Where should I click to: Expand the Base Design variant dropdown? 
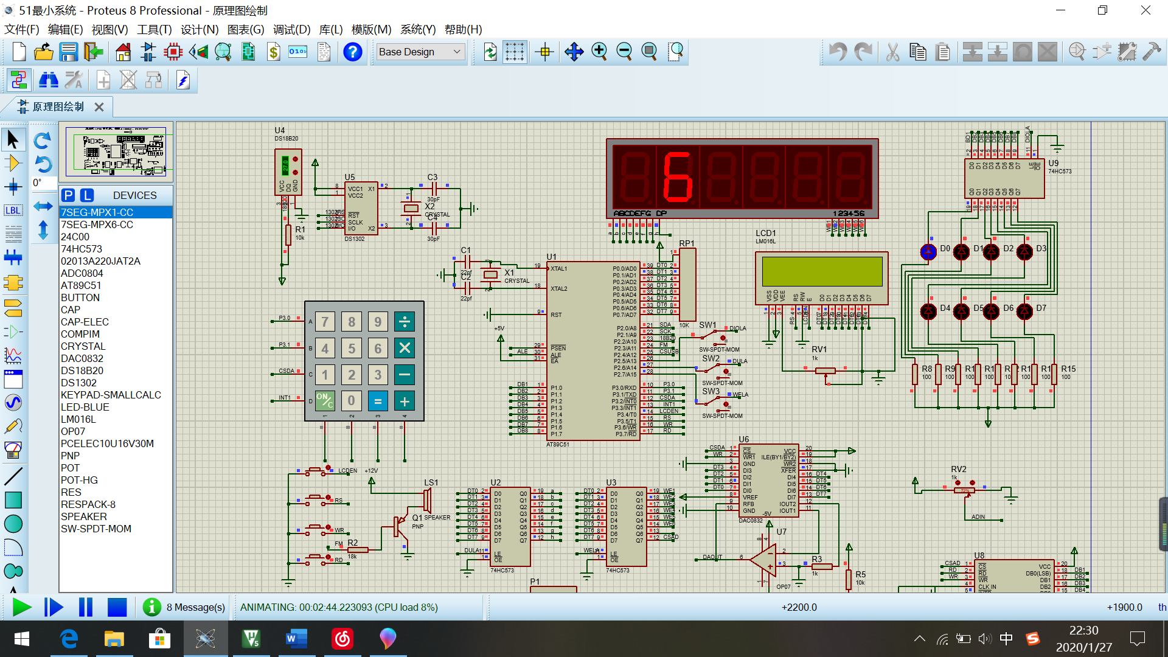pyautogui.click(x=457, y=52)
